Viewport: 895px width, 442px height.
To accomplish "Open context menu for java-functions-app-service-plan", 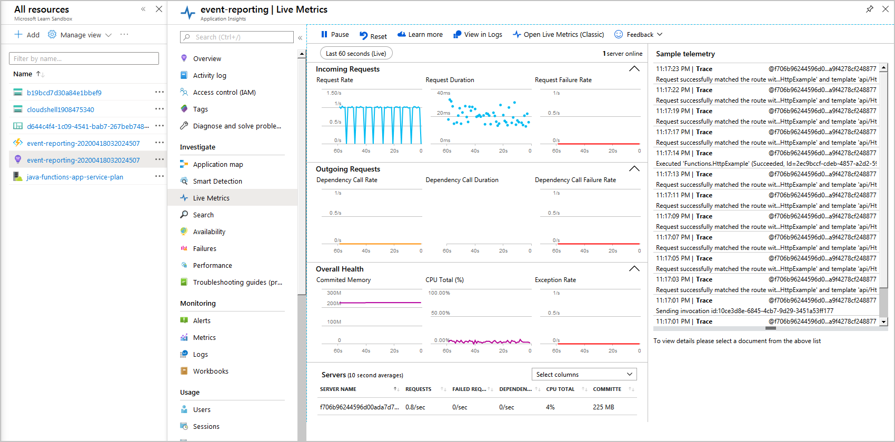I will [x=160, y=176].
